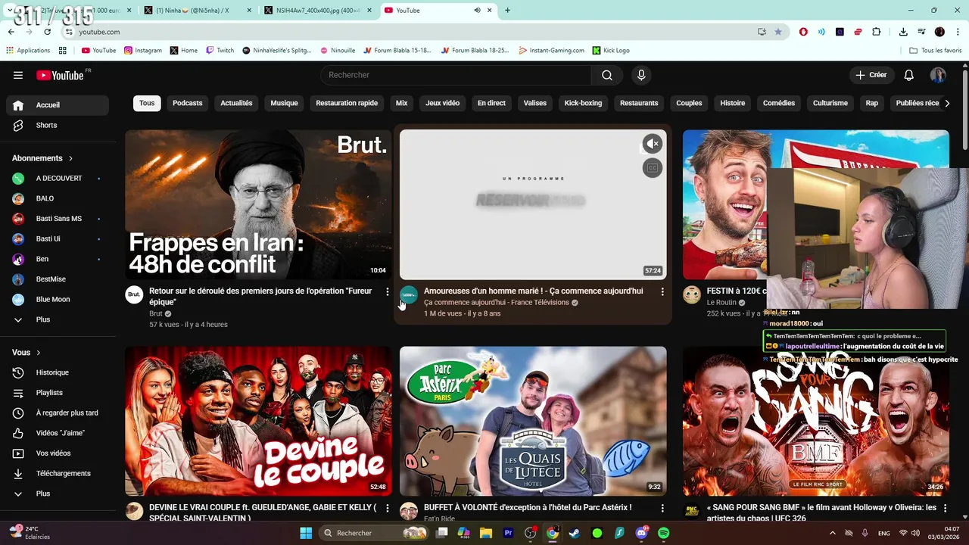This screenshot has width=969, height=545.
Task: Open the Blue Moon subscription
Action: pos(58,299)
